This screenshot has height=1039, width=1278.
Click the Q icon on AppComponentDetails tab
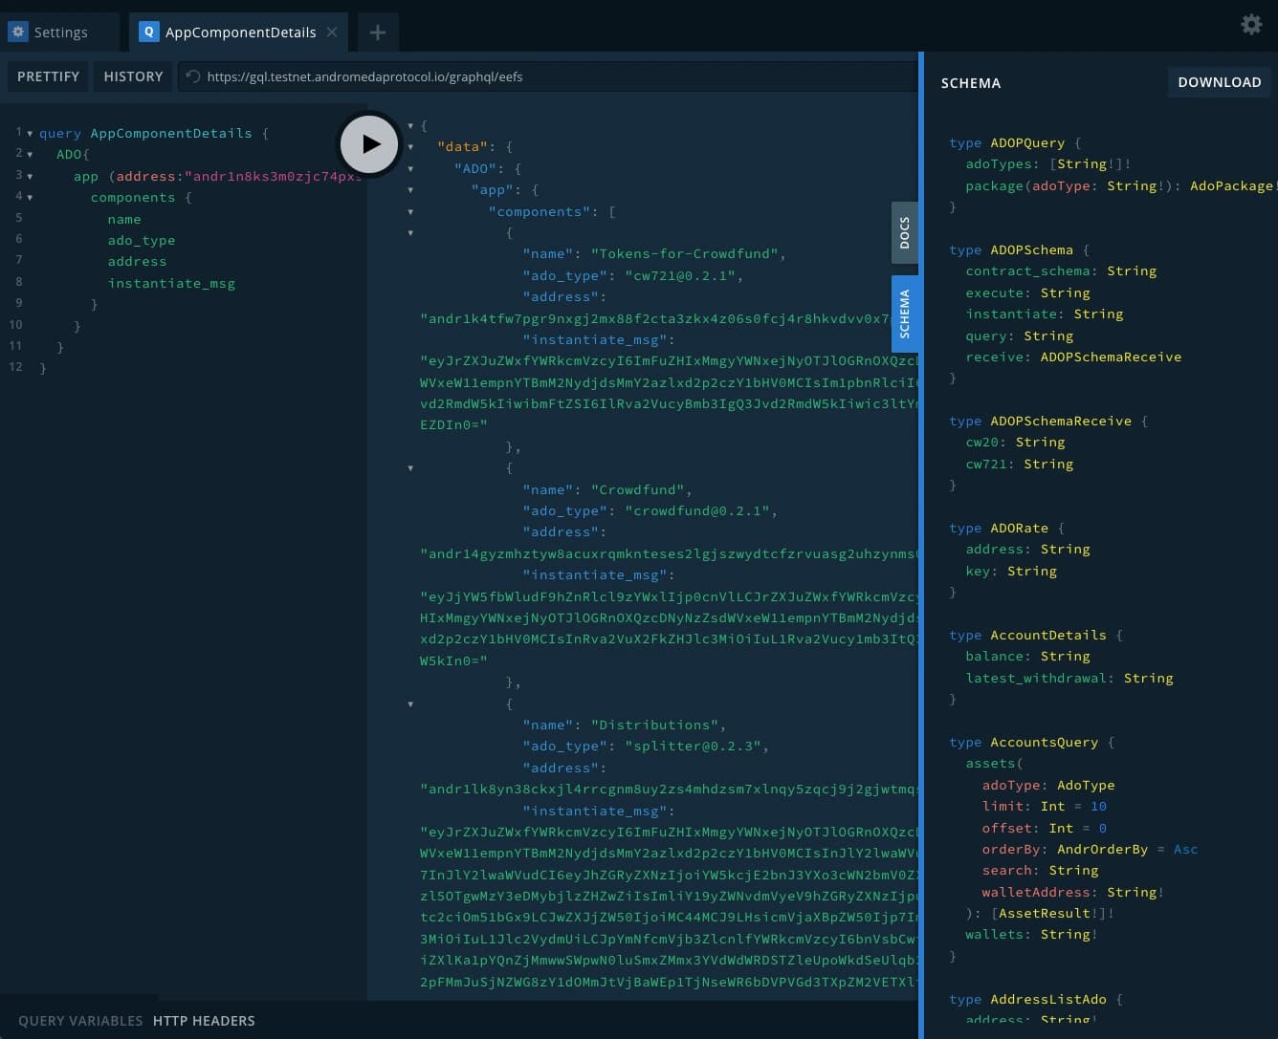tap(148, 32)
